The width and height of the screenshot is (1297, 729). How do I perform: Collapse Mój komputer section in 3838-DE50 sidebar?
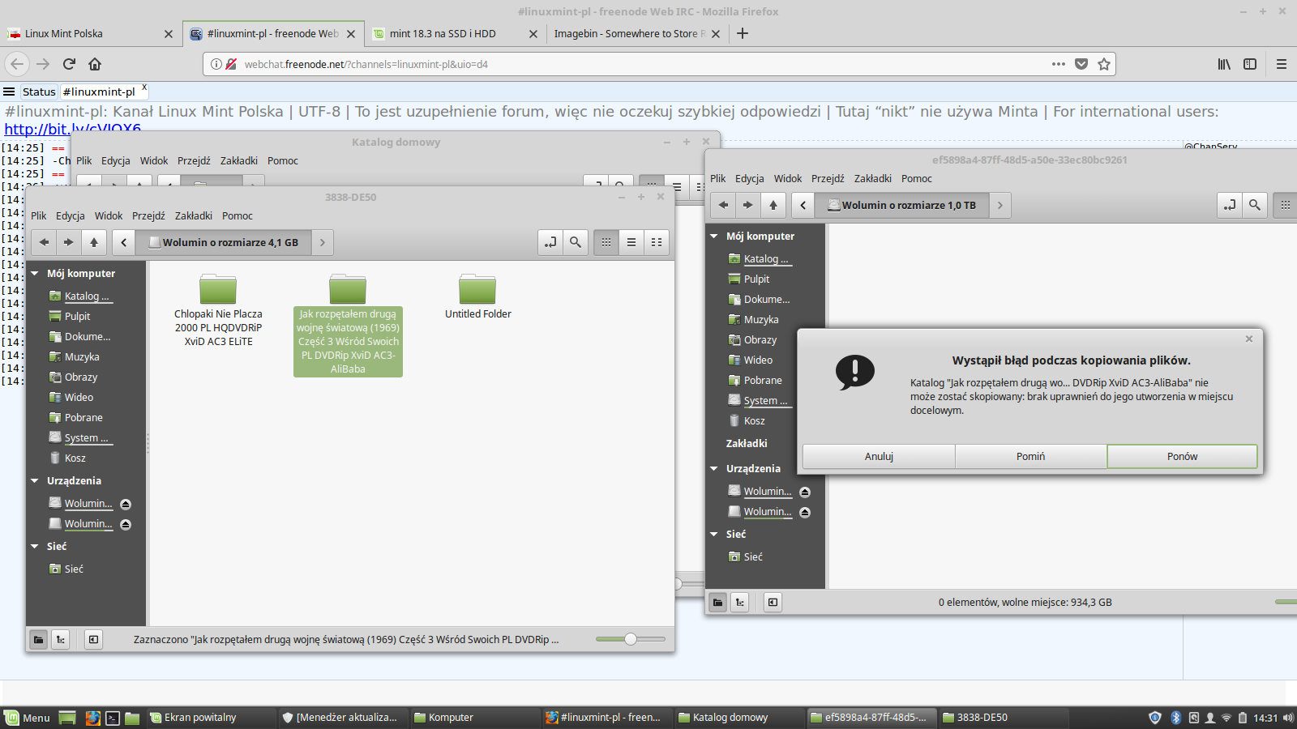[x=35, y=274]
